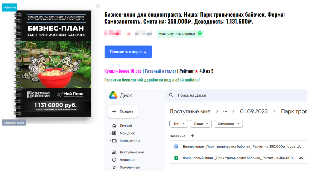Click the green question mark credit icon
This screenshot has width=310, height=171.
200,33
